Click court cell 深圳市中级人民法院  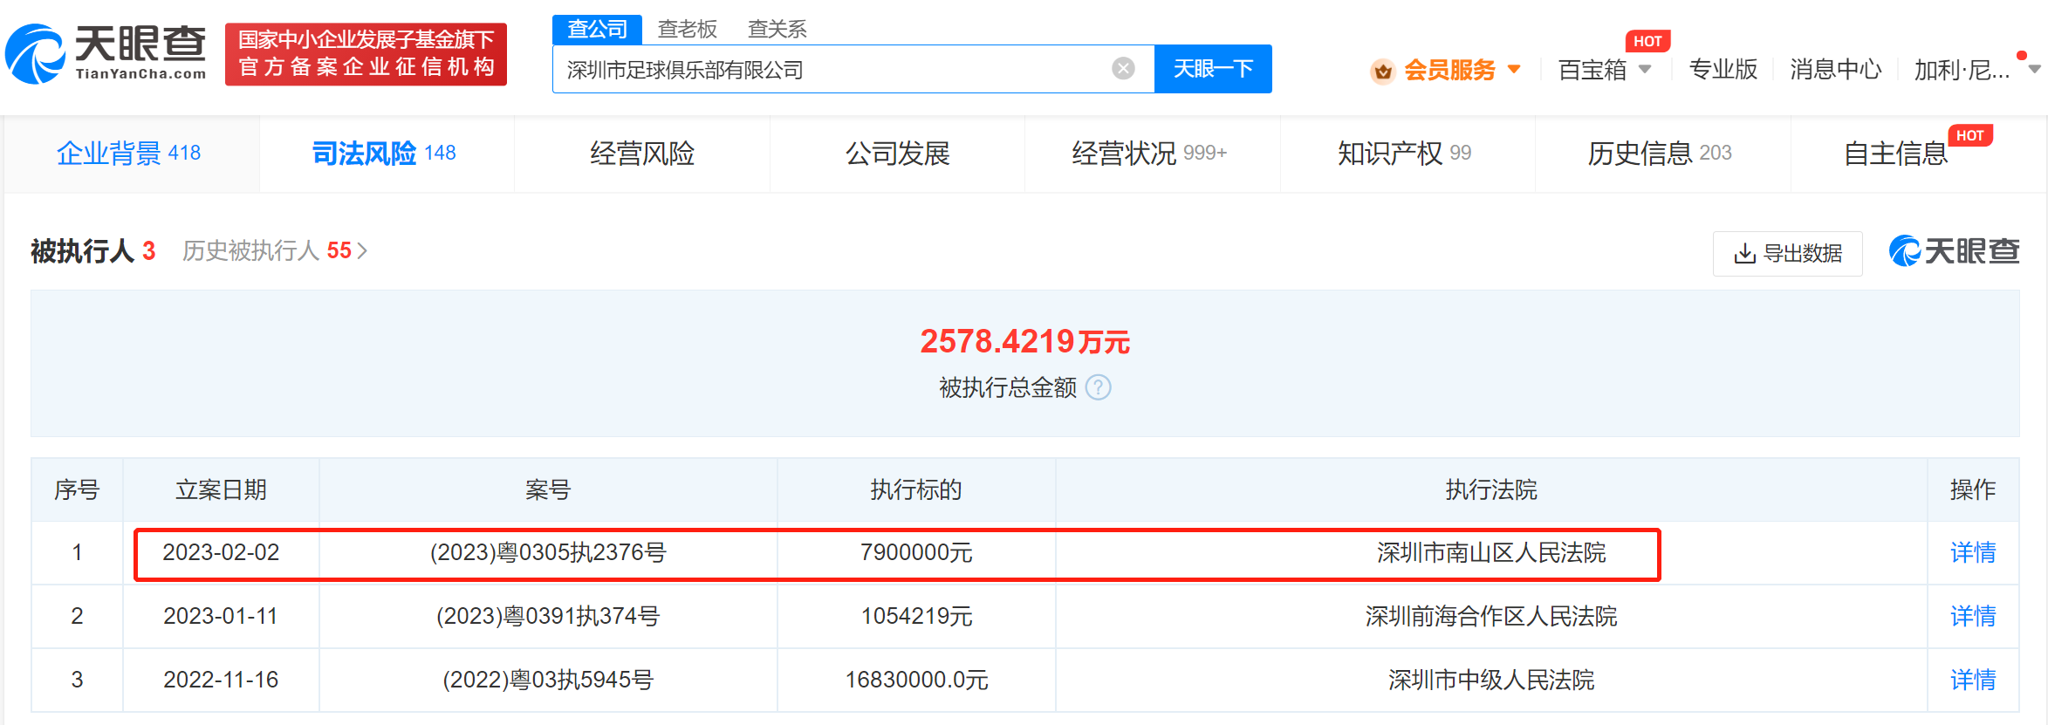[1491, 680]
